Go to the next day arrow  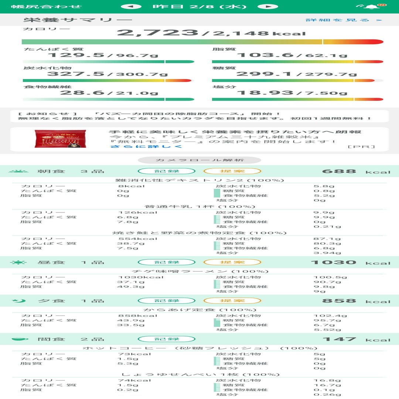pos(268,7)
